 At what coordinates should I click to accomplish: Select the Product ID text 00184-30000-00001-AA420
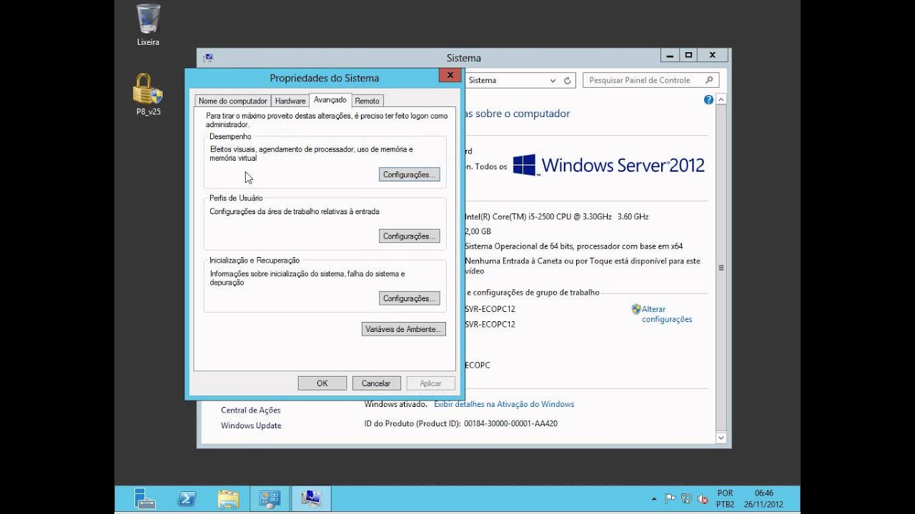(x=510, y=424)
